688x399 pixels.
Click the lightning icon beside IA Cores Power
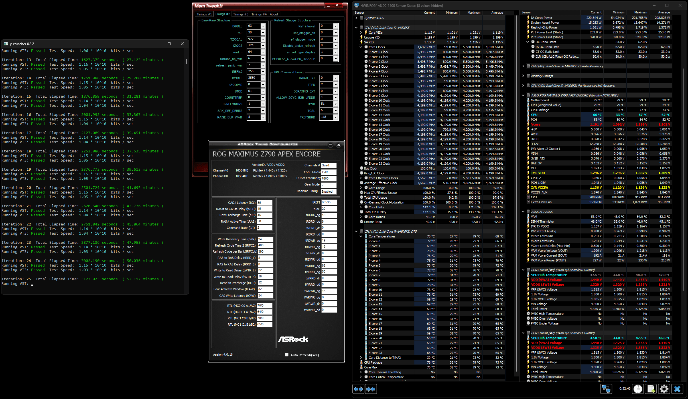click(x=528, y=18)
